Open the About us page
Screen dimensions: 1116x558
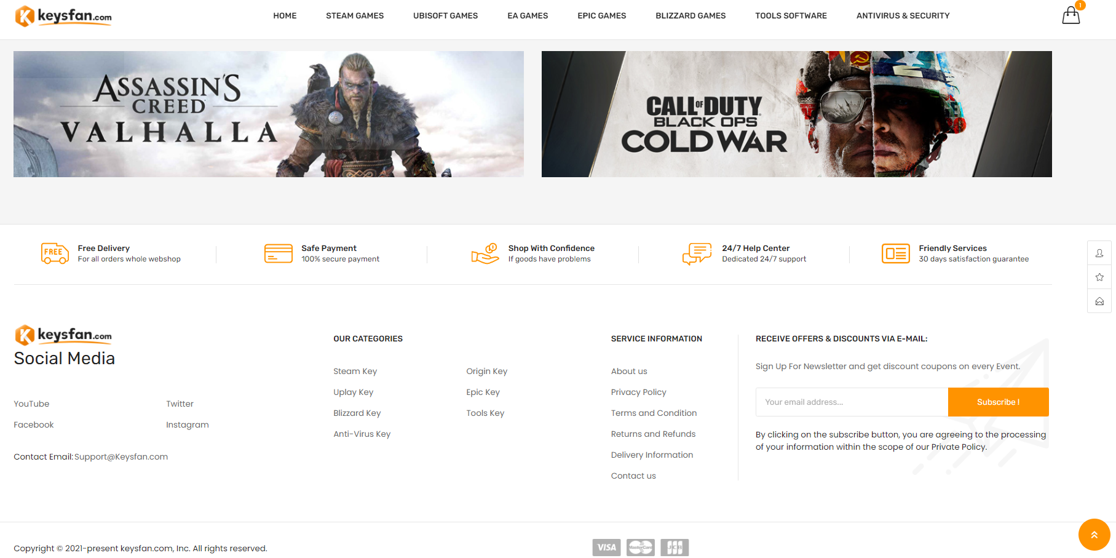[x=629, y=372]
